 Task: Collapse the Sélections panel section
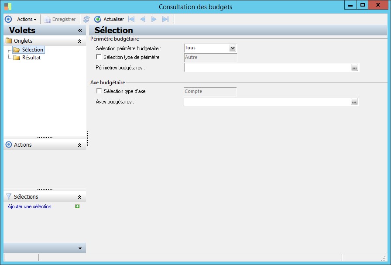[x=79, y=197]
